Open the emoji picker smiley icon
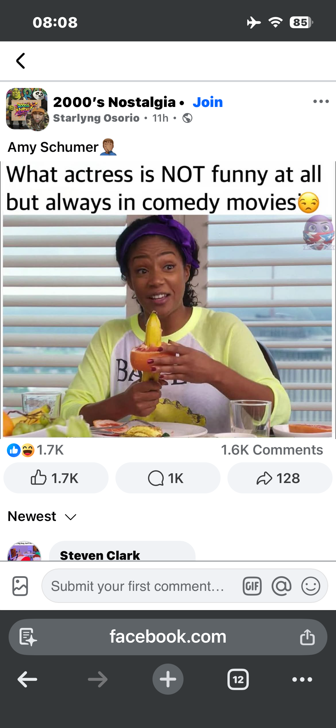Screen dimensions: 336x728 click(x=311, y=586)
